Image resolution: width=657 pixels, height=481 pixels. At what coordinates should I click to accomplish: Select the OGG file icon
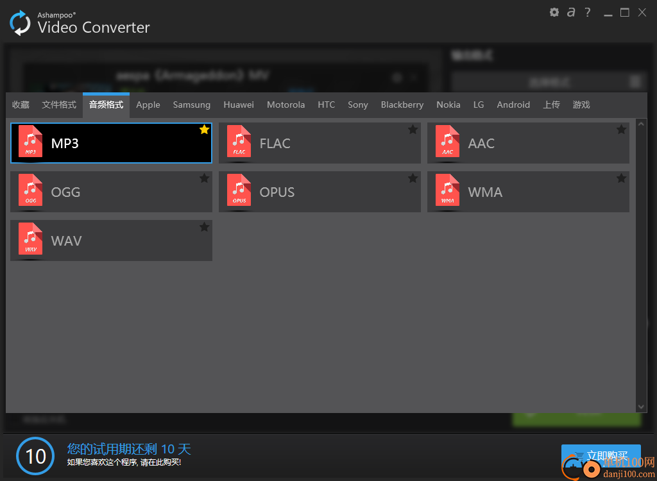coord(31,190)
